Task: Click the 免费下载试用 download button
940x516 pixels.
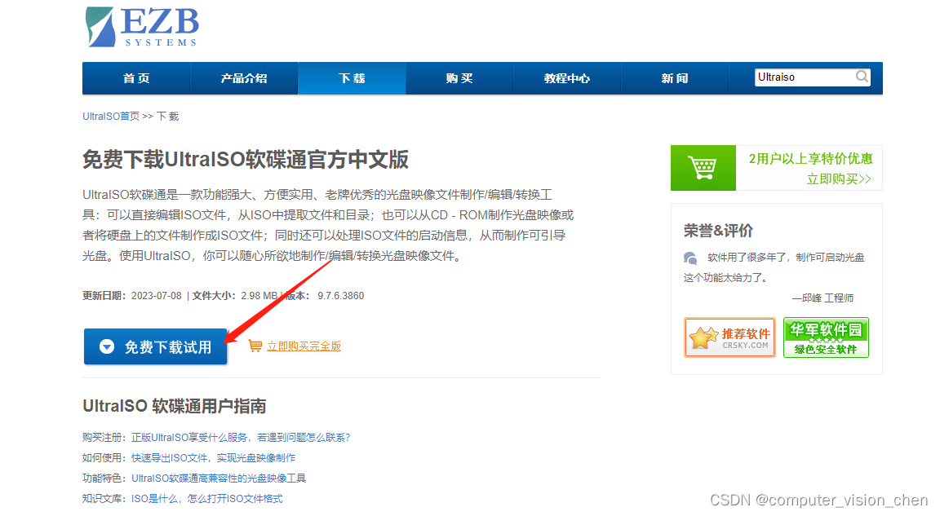Action: [155, 346]
